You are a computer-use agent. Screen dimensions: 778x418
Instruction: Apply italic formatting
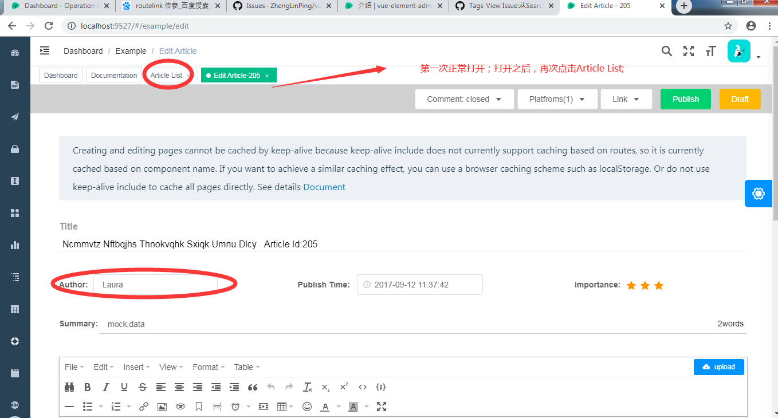[105, 387]
